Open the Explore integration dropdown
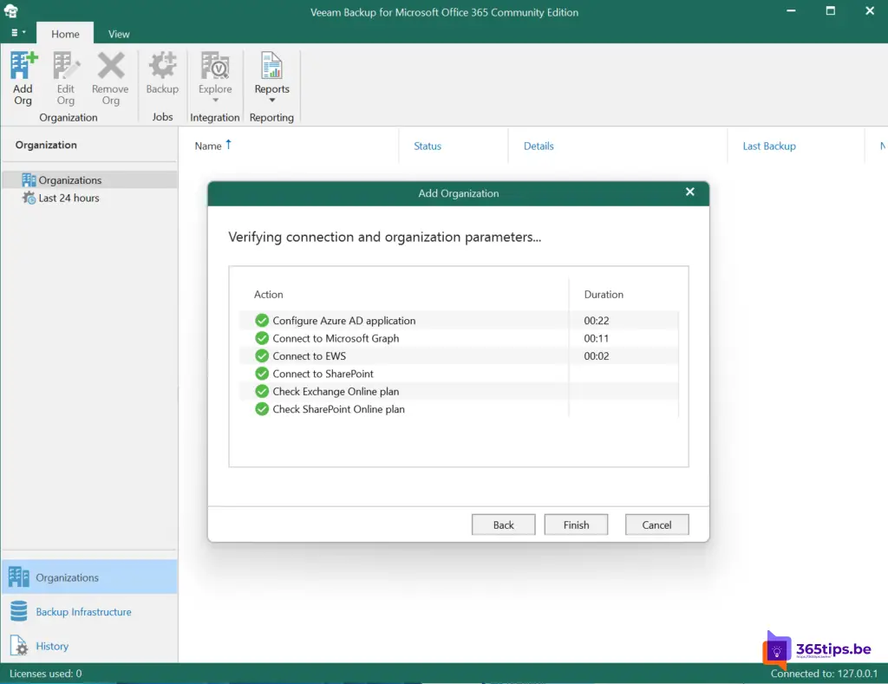Viewport: 888px width, 684px height. coord(215,77)
